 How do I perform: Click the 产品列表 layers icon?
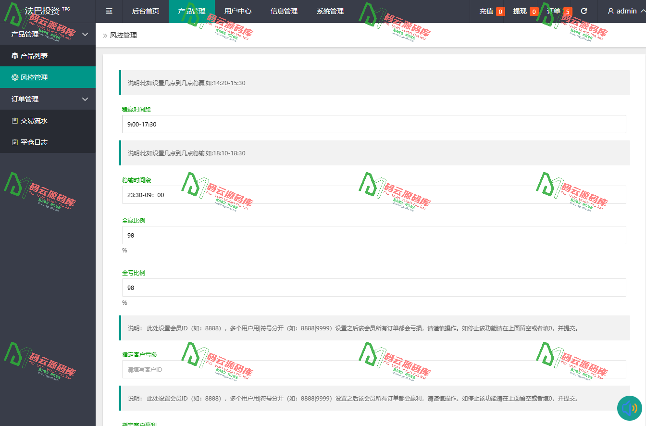tap(15, 56)
